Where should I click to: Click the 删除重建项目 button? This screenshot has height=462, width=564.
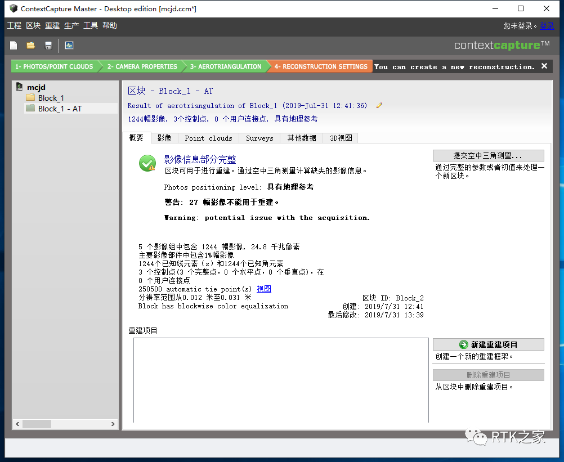click(488, 375)
